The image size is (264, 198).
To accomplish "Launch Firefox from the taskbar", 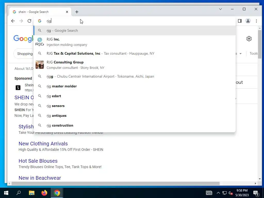I will [44, 193].
